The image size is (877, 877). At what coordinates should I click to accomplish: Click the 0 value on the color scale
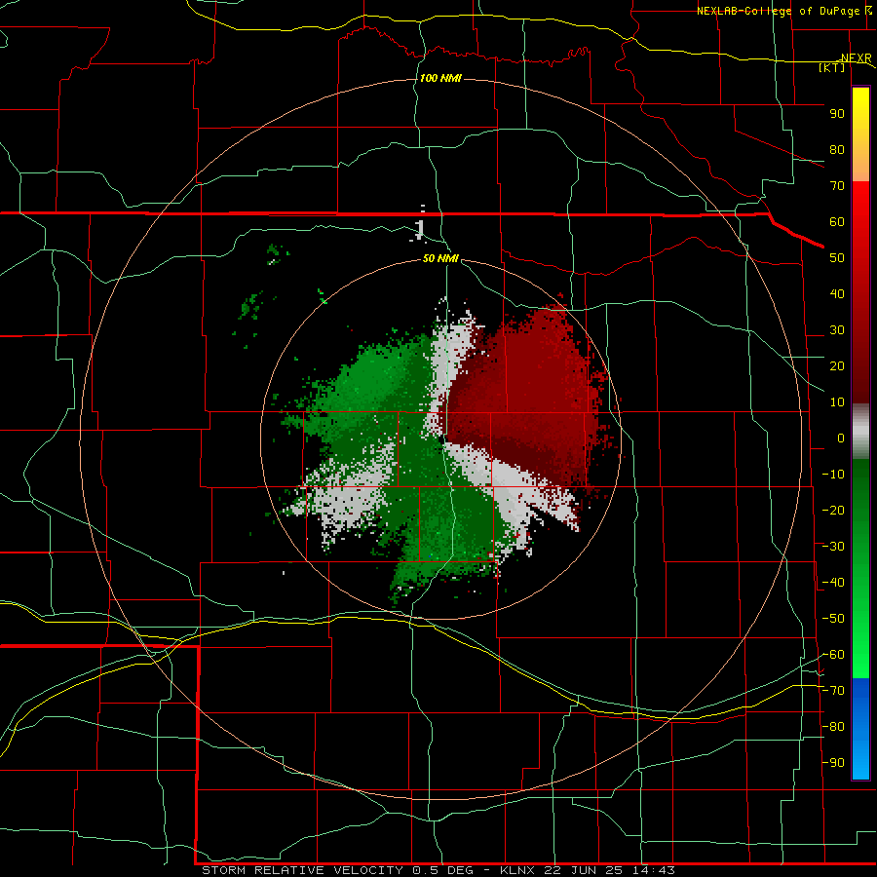841,438
